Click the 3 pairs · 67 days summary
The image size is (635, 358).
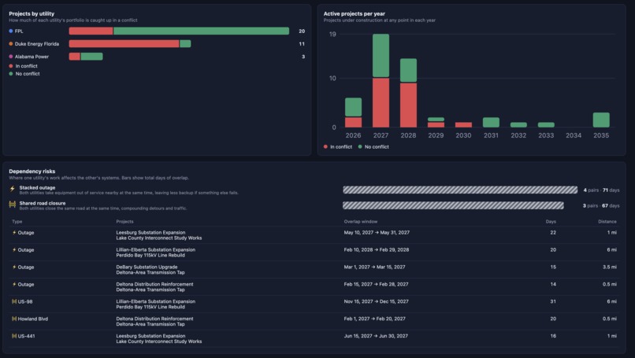click(x=601, y=206)
